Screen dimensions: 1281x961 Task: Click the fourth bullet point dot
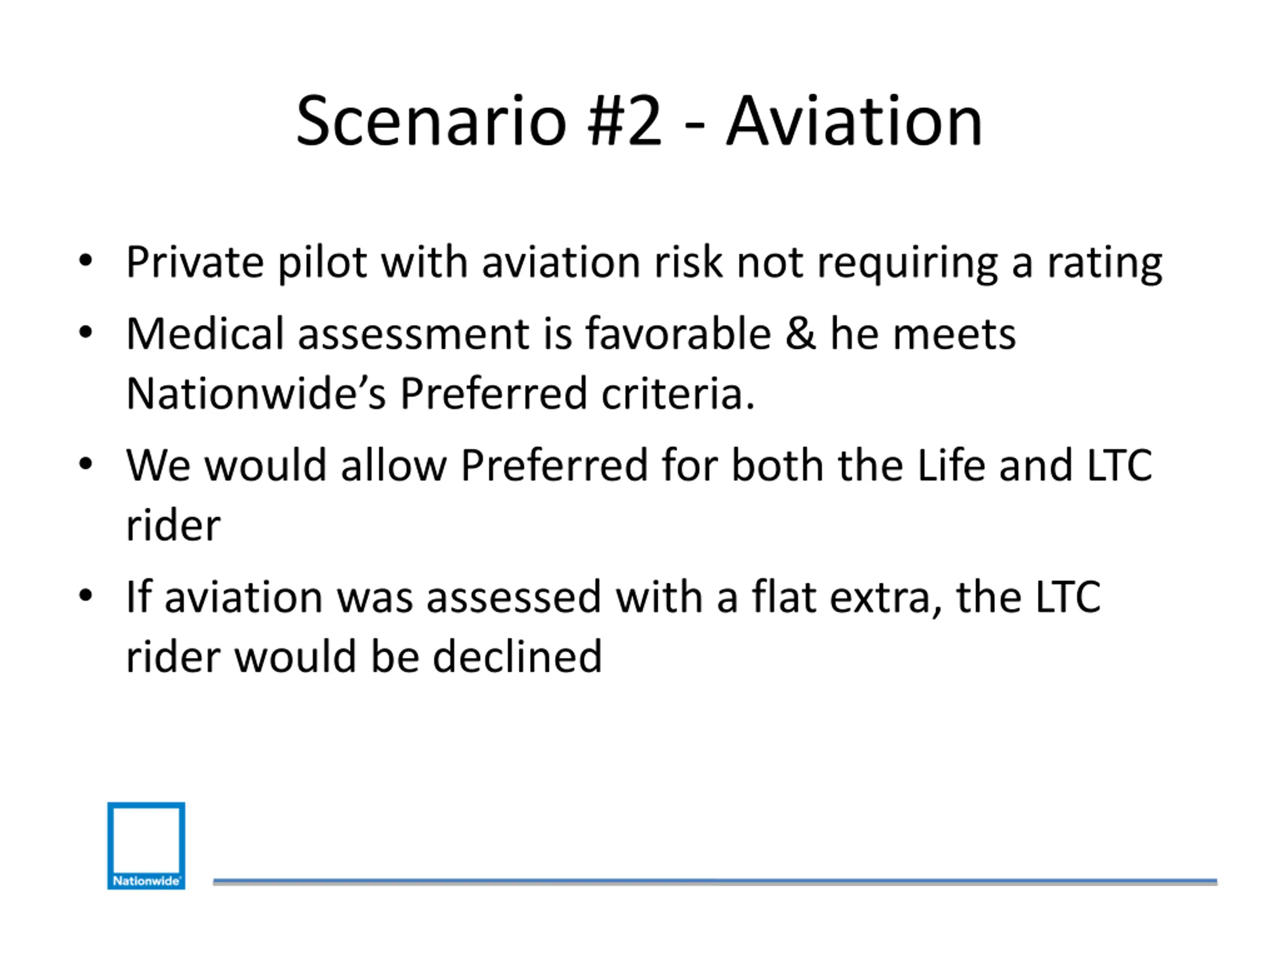[86, 595]
